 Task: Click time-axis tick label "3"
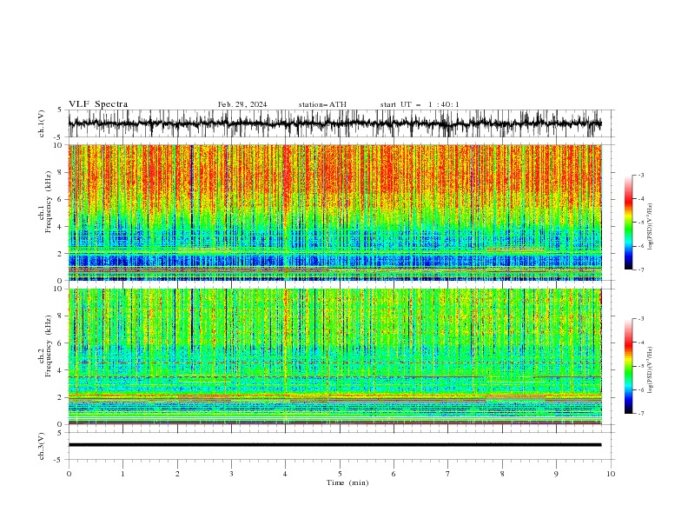[x=231, y=474]
